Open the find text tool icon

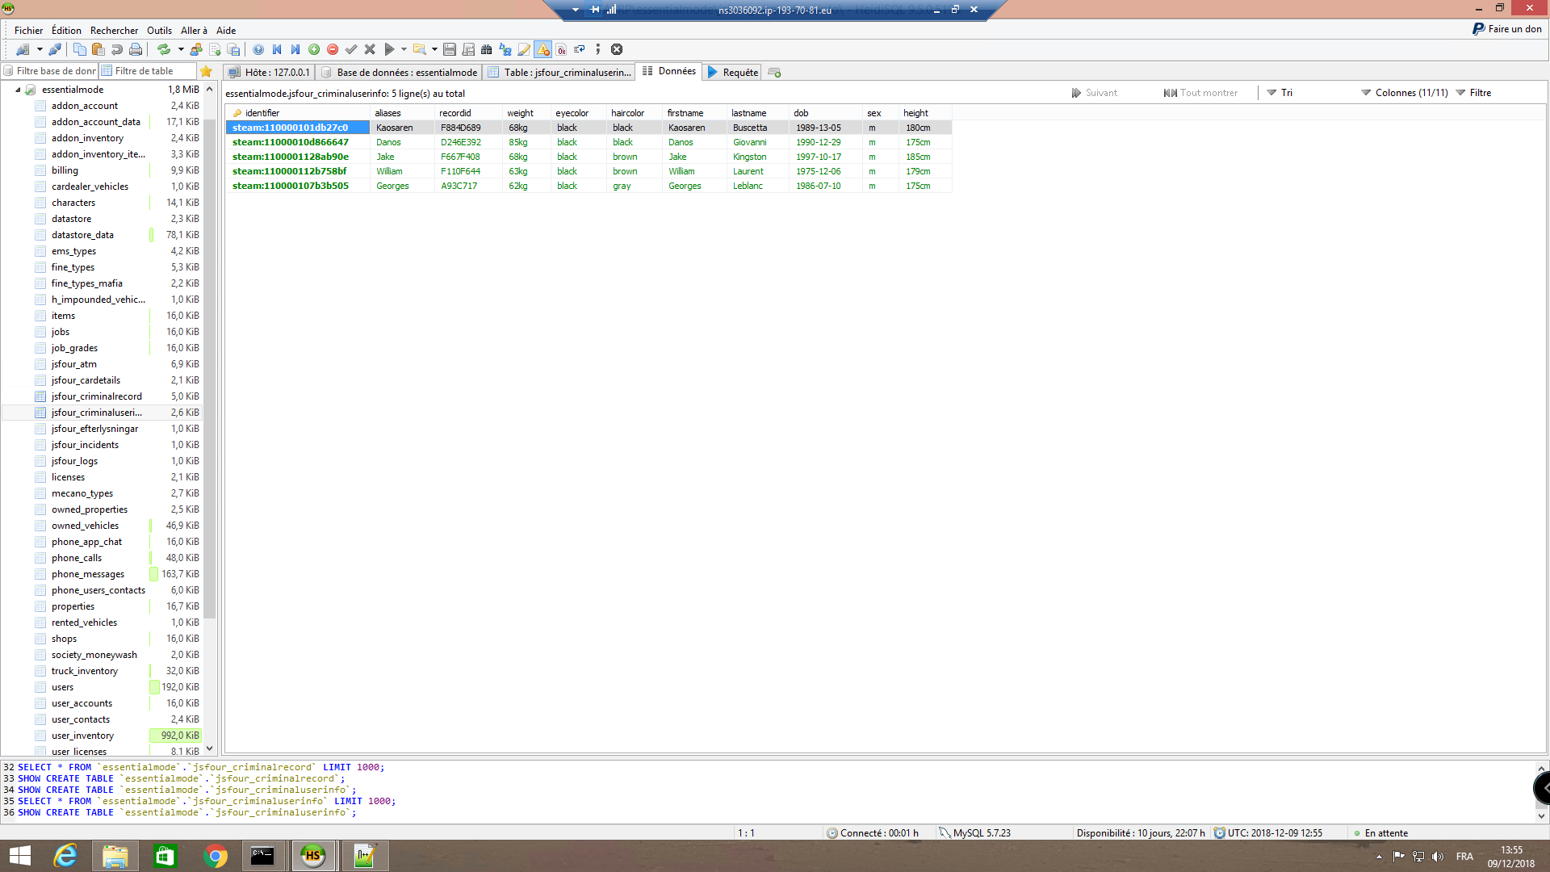tap(487, 49)
